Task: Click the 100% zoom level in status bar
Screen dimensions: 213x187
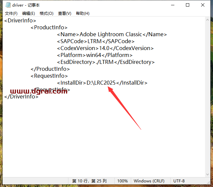Action: (123, 181)
